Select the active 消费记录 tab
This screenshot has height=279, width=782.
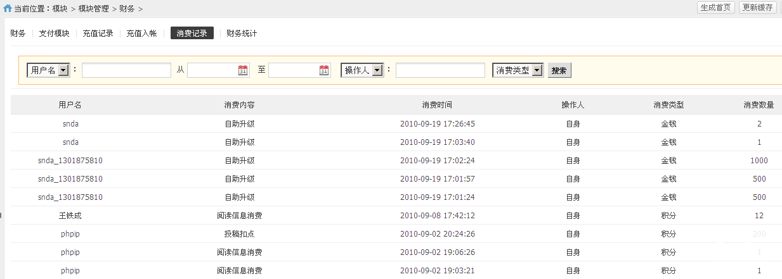click(x=192, y=34)
